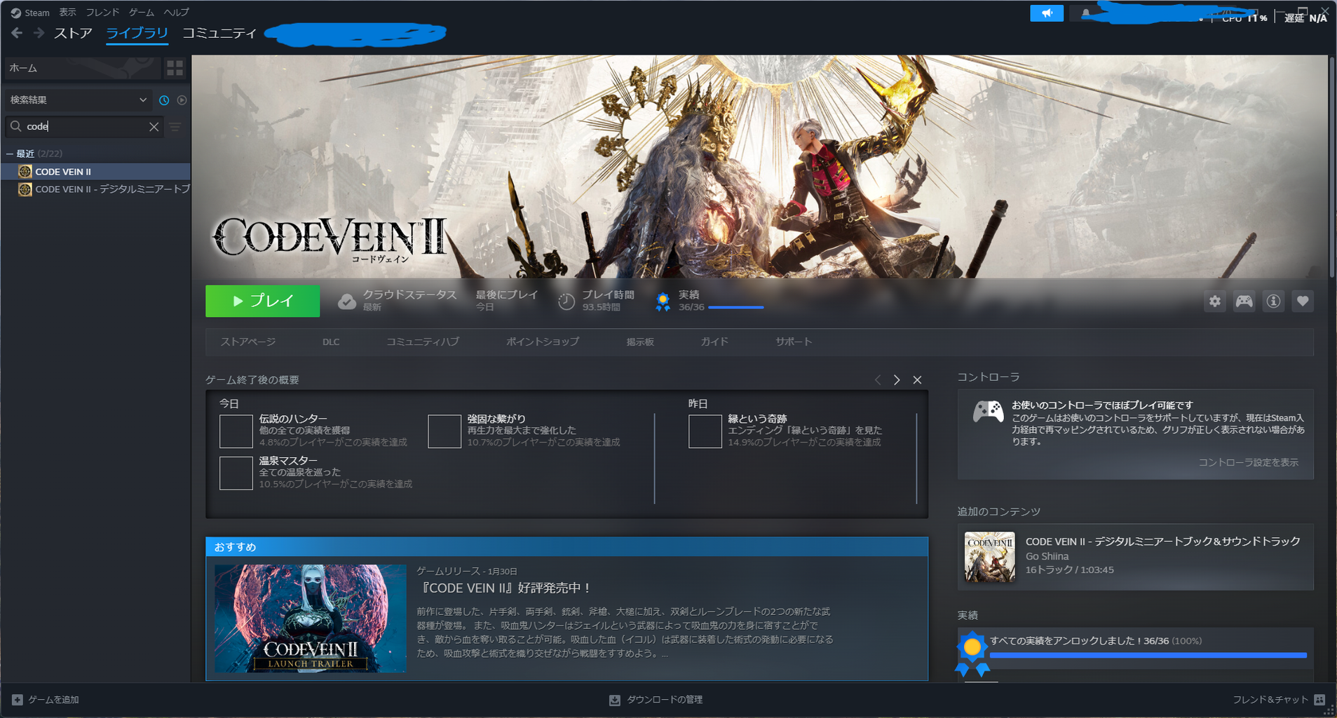Switch library to grid view icon

click(175, 68)
